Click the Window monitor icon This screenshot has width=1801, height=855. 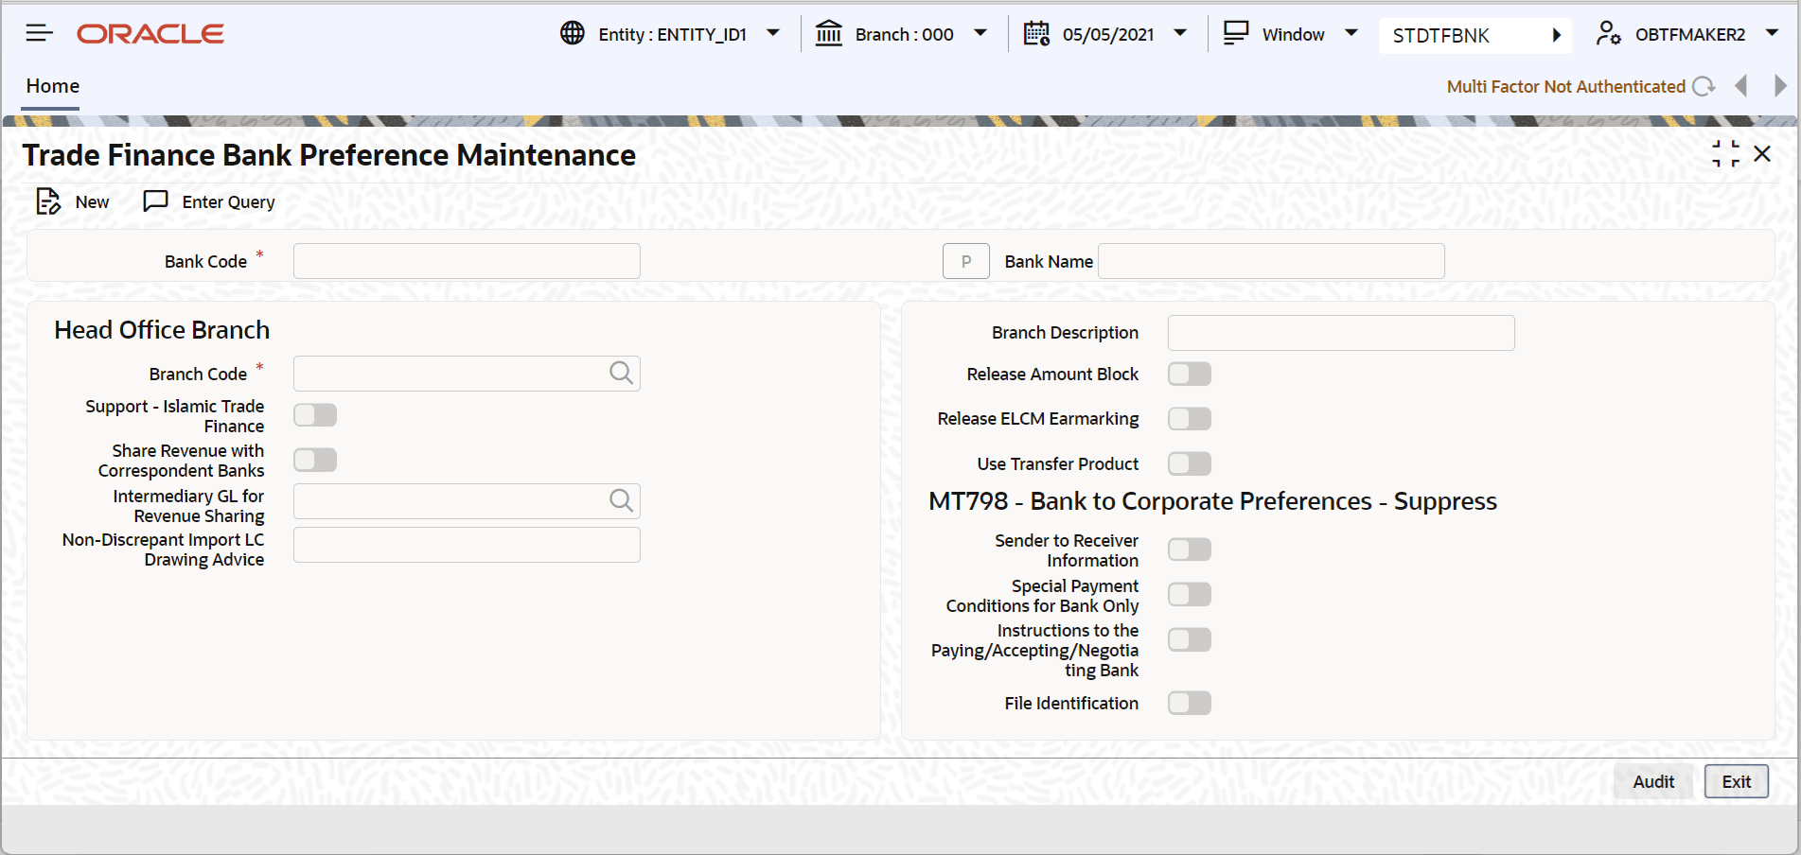click(x=1236, y=33)
